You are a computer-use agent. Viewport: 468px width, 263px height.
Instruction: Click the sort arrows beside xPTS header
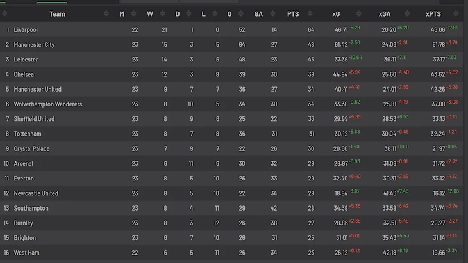click(x=458, y=13)
